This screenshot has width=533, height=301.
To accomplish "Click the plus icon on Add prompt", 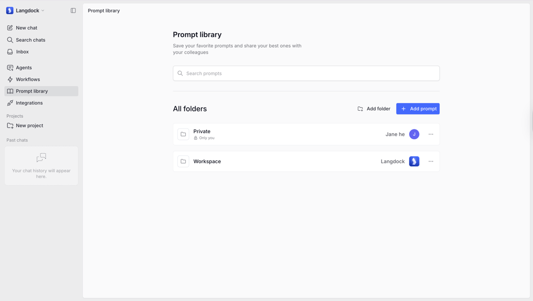I will click(403, 109).
